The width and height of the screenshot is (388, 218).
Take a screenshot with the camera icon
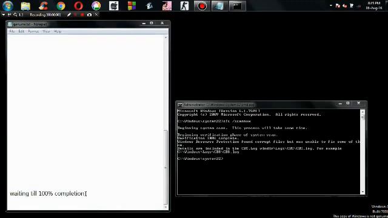pos(89,15)
